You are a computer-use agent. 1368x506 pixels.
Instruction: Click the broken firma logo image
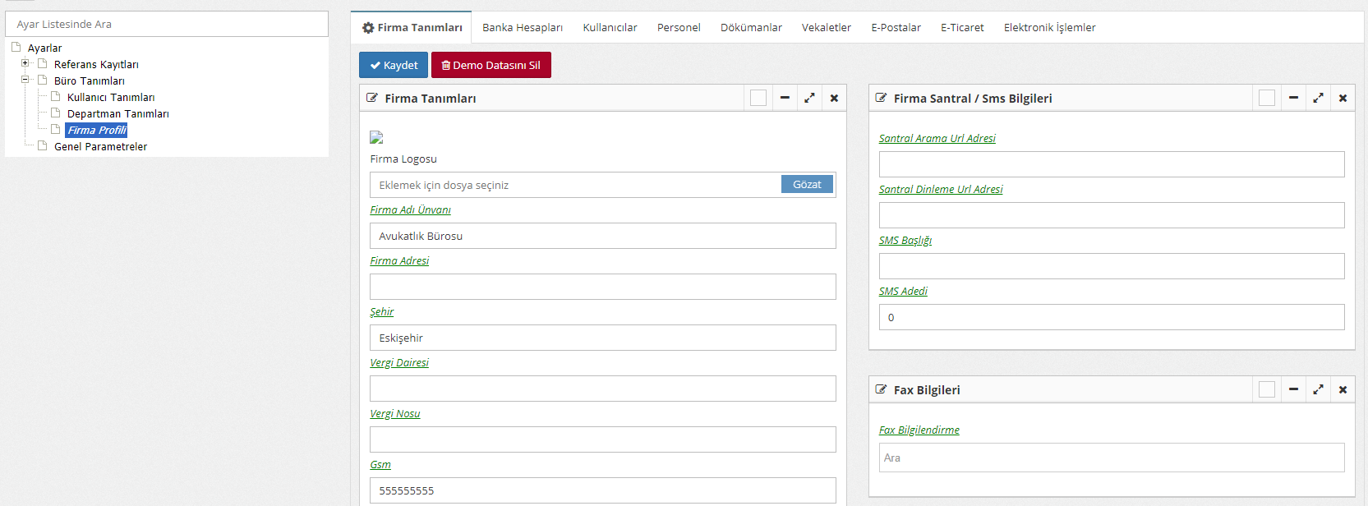376,137
